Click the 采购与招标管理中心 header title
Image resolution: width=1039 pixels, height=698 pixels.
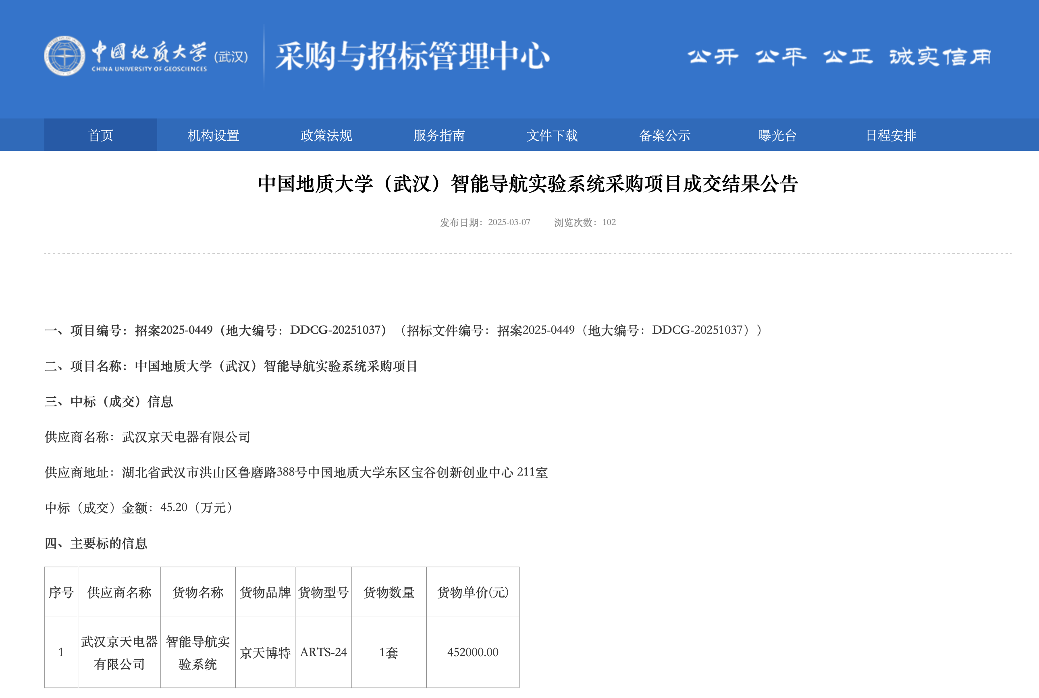tap(413, 56)
